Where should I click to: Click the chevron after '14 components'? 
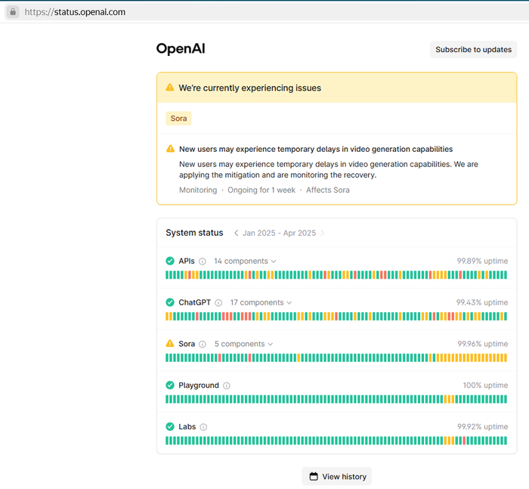click(x=274, y=262)
